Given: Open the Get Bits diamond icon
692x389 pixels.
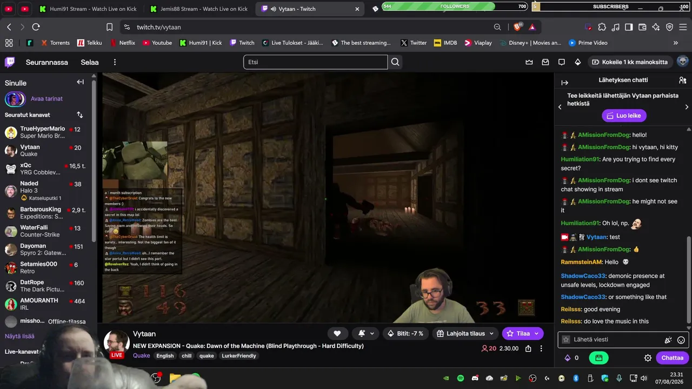Looking at the screenshot, I should tap(578, 62).
